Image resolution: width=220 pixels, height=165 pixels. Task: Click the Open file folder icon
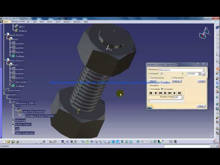click(x=9, y=142)
